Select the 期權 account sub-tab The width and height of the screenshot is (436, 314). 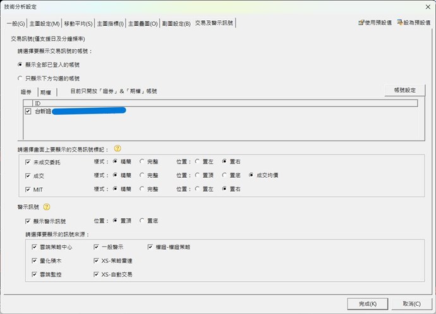tap(46, 91)
